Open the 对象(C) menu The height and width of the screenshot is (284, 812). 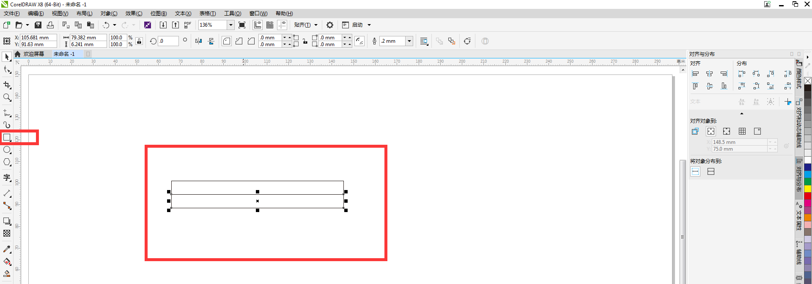click(x=109, y=14)
